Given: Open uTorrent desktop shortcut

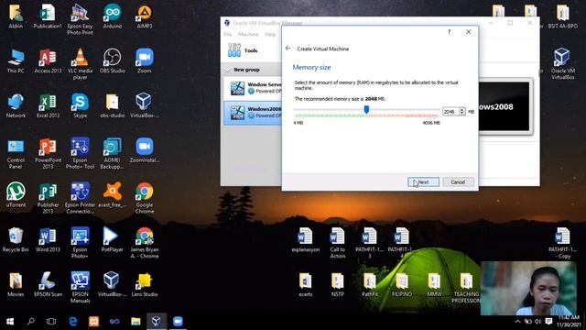Looking at the screenshot, I should coord(16,195).
